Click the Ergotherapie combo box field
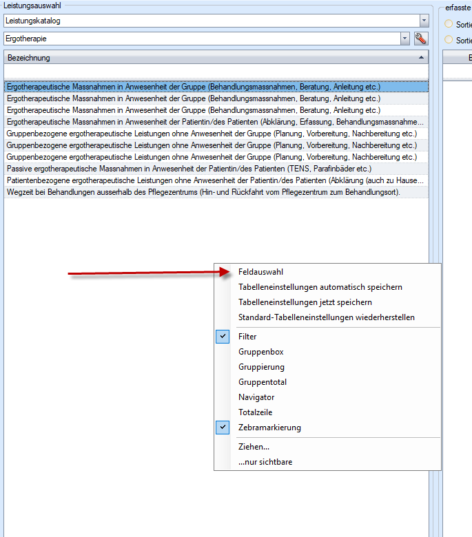 tap(206, 39)
